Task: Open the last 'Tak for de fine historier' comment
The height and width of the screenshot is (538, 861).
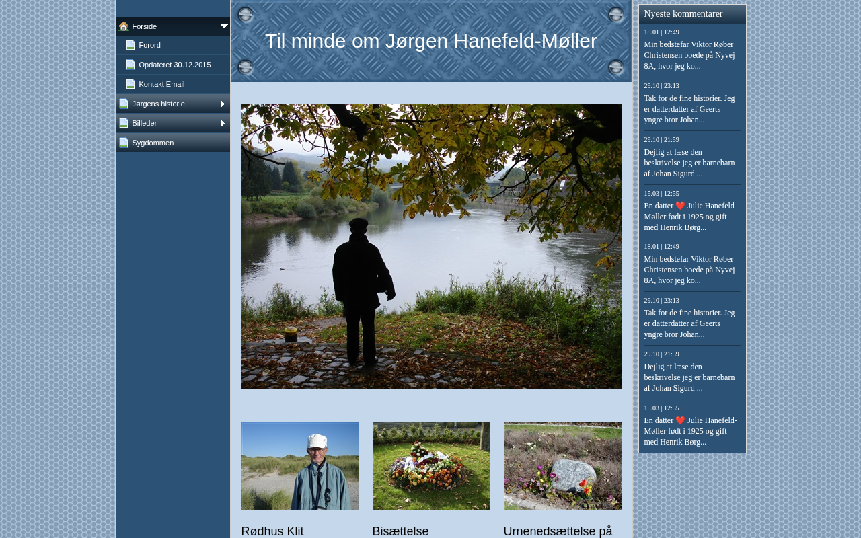Action: point(689,323)
